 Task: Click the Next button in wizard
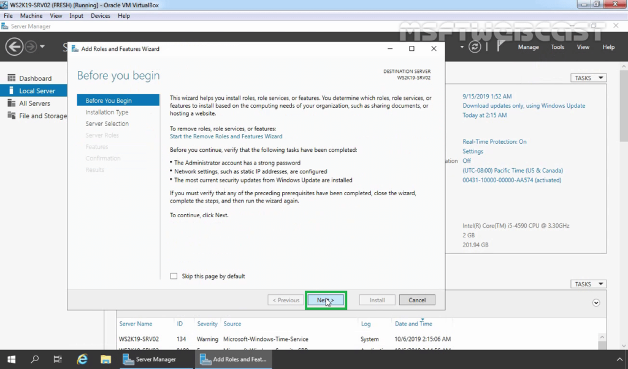(x=326, y=300)
